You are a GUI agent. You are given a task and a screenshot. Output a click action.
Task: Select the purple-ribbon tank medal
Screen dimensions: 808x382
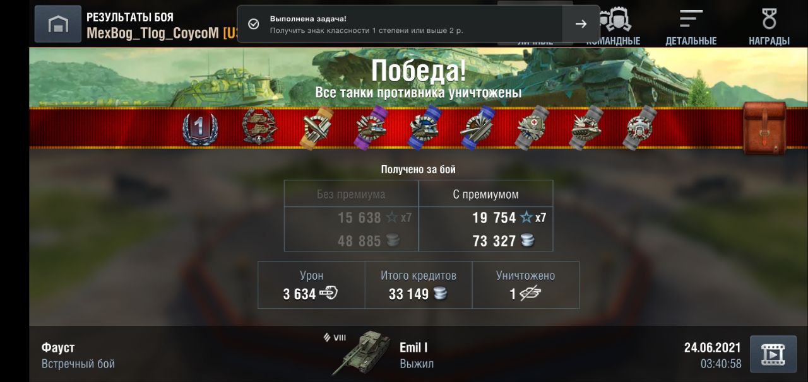371,129
